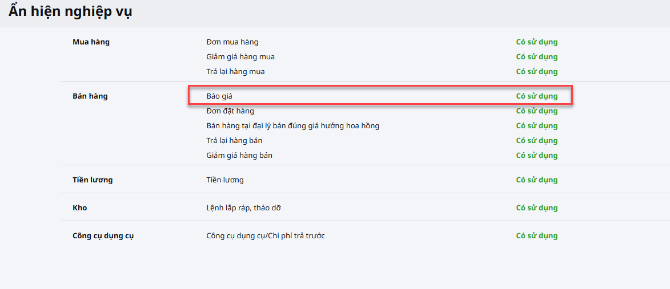The width and height of the screenshot is (670, 289).
Task: Select the Bán hàng section header
Action: pos(90,96)
